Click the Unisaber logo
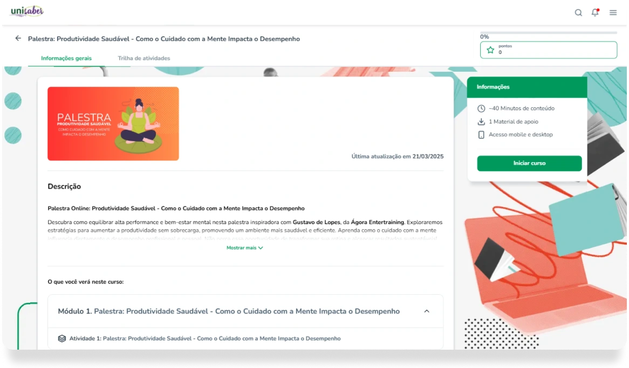 [27, 11]
